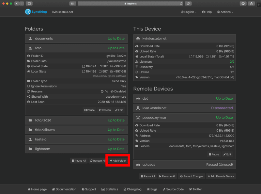Viewport: 261px width, 194px height.
Task: Open the Home page footer link
Action: (37, 189)
